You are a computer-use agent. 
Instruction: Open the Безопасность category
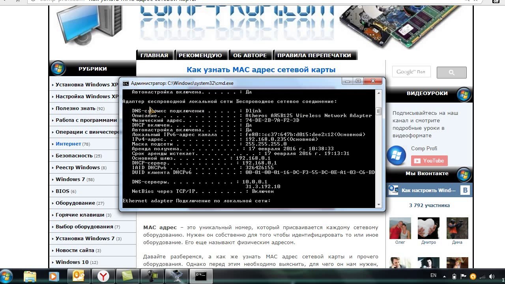pos(74,155)
